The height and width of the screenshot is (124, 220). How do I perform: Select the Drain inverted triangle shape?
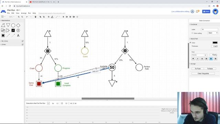[8, 25]
